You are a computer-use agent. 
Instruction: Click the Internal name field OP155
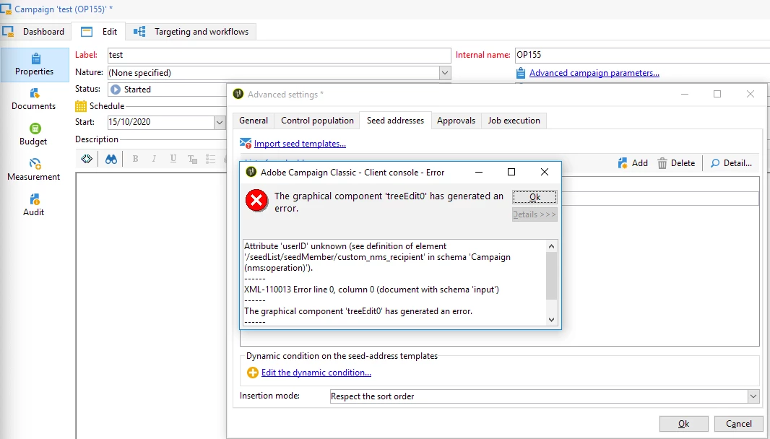click(642, 55)
